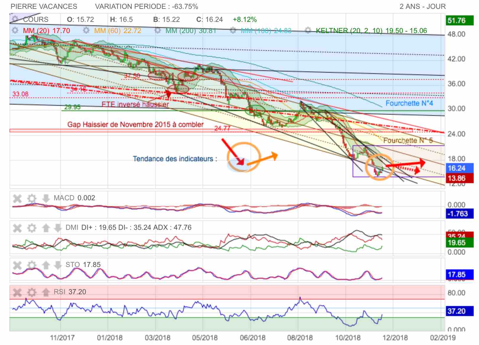This screenshot has height=345, width=479.
Task: Click the KELTNER (20, 2, 10) label
Action: click(371, 31)
